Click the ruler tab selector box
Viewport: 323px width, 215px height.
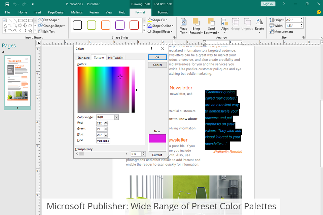pyautogui.click(x=39, y=43)
